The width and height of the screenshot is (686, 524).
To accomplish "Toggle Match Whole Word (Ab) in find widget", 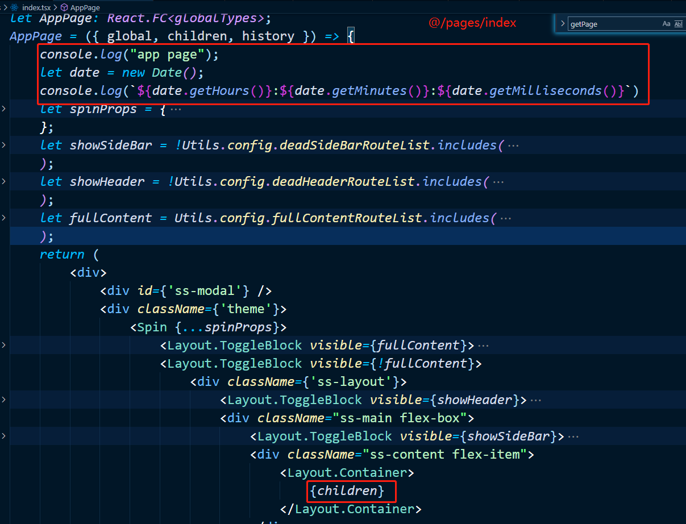I will (678, 24).
